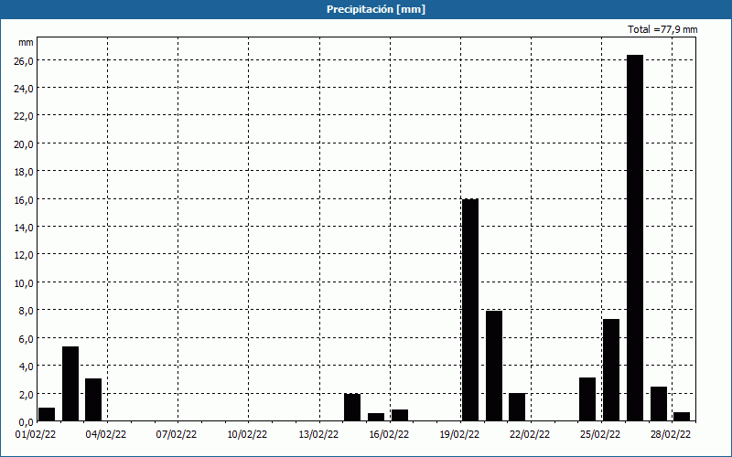This screenshot has height=457, width=732.
Task: Select the tallest bar near 26 mm
Action: (635, 238)
